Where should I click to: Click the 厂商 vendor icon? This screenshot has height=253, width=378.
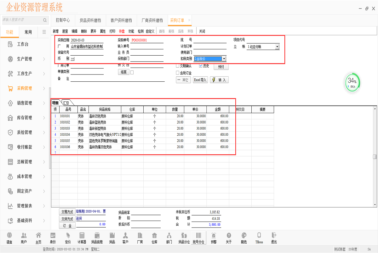tap(140, 238)
